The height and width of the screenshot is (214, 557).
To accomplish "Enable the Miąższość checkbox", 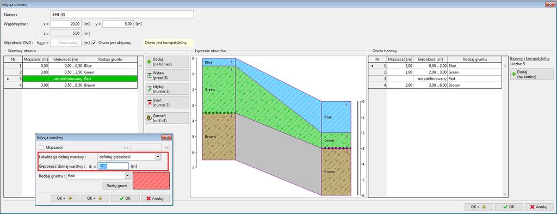I will click(41, 147).
